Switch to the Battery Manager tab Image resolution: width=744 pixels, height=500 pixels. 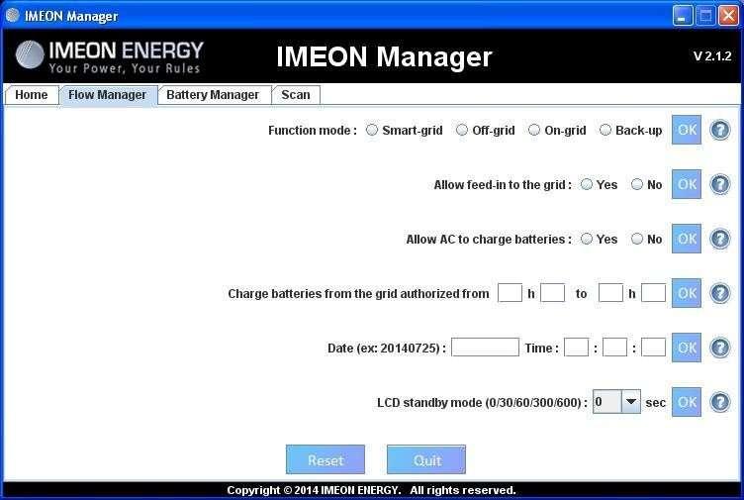[213, 94]
